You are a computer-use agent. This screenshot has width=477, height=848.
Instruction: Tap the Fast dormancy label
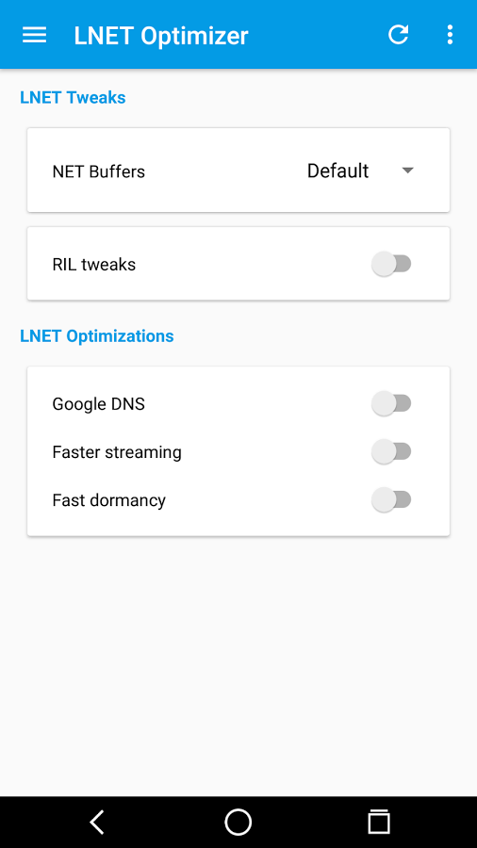pyautogui.click(x=108, y=500)
